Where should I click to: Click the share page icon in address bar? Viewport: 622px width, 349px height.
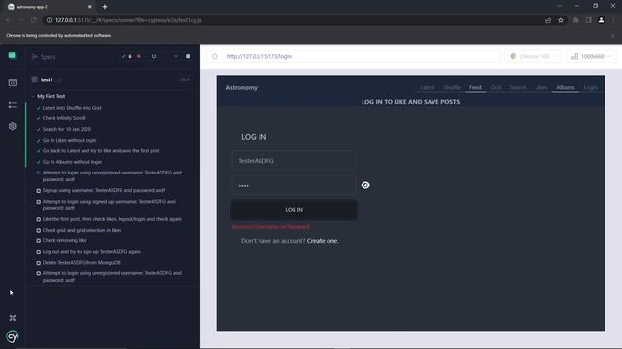pyautogui.click(x=548, y=20)
